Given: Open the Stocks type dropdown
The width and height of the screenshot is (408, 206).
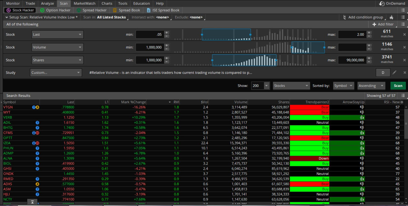Looking at the screenshot, I should (x=291, y=86).
